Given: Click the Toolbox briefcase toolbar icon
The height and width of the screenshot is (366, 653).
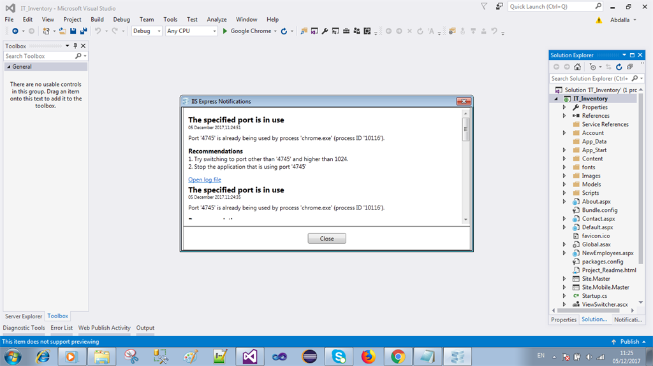Looking at the screenshot, I should tap(346, 31).
